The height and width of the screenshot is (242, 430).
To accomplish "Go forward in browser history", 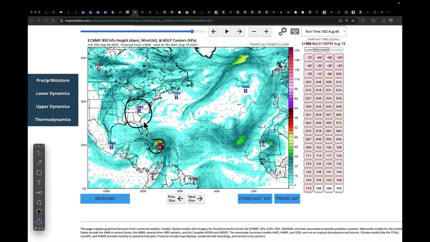I will tap(39, 21).
